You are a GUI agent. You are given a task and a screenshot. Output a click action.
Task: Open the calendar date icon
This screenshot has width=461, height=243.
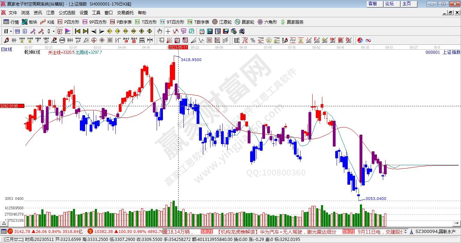click(201, 31)
